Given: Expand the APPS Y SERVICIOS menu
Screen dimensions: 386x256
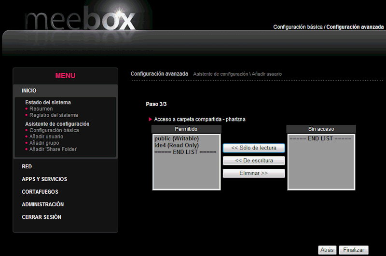Looking at the screenshot, I should coord(44,179).
